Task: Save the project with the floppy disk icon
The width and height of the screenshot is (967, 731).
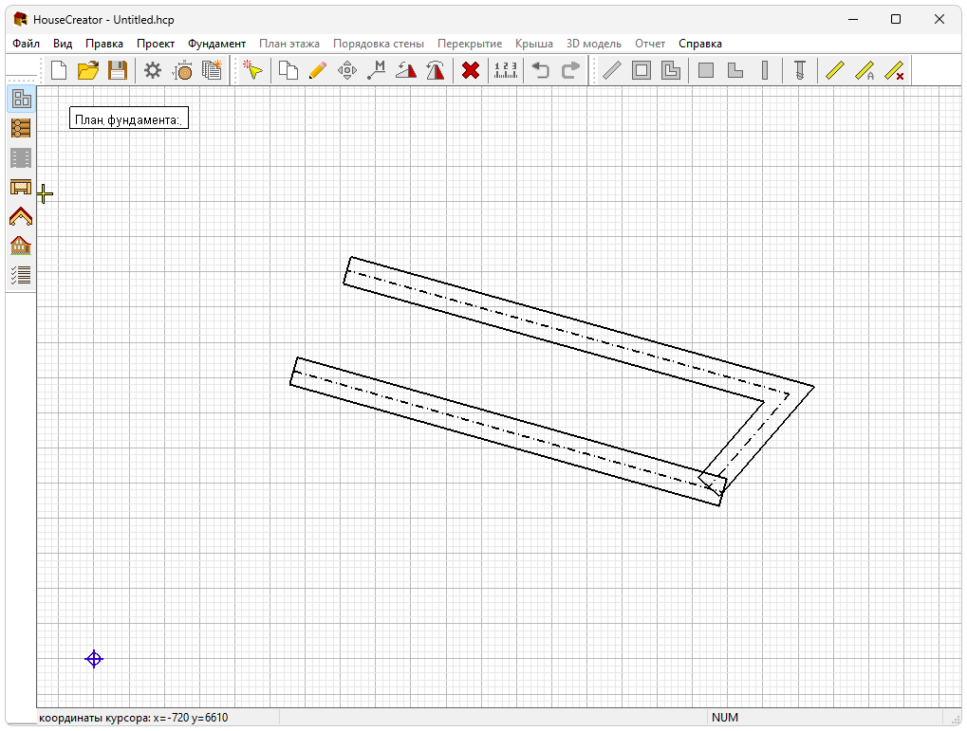Action: tap(118, 70)
